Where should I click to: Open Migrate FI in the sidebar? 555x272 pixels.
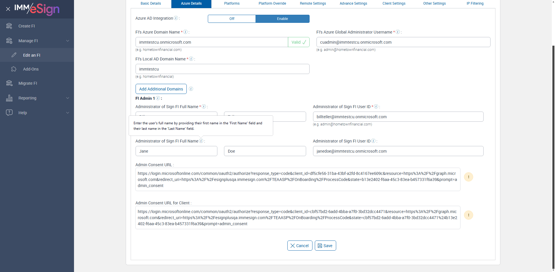click(x=37, y=83)
